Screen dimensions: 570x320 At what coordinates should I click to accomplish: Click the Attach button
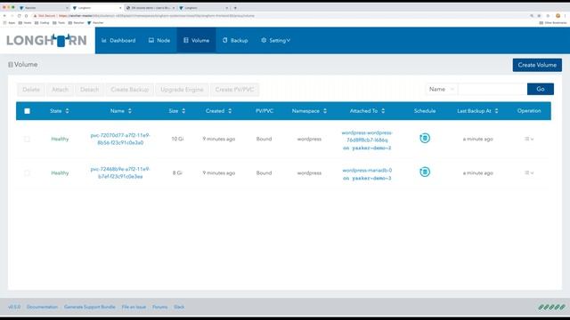60,89
